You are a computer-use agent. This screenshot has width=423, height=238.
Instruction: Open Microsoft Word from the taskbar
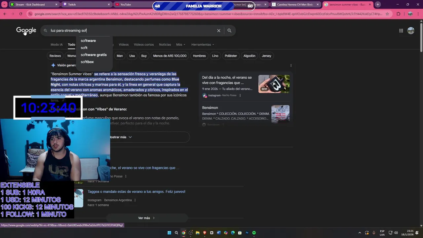point(219,233)
